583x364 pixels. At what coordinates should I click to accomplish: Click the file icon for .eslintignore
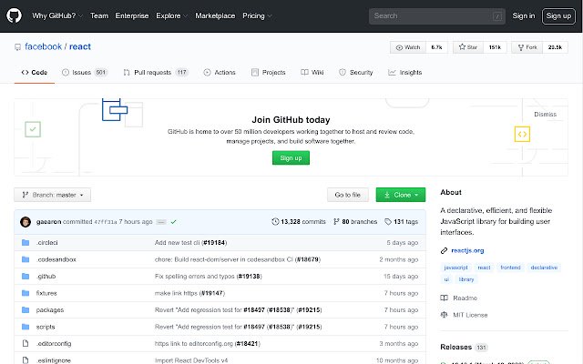[x=26, y=360]
